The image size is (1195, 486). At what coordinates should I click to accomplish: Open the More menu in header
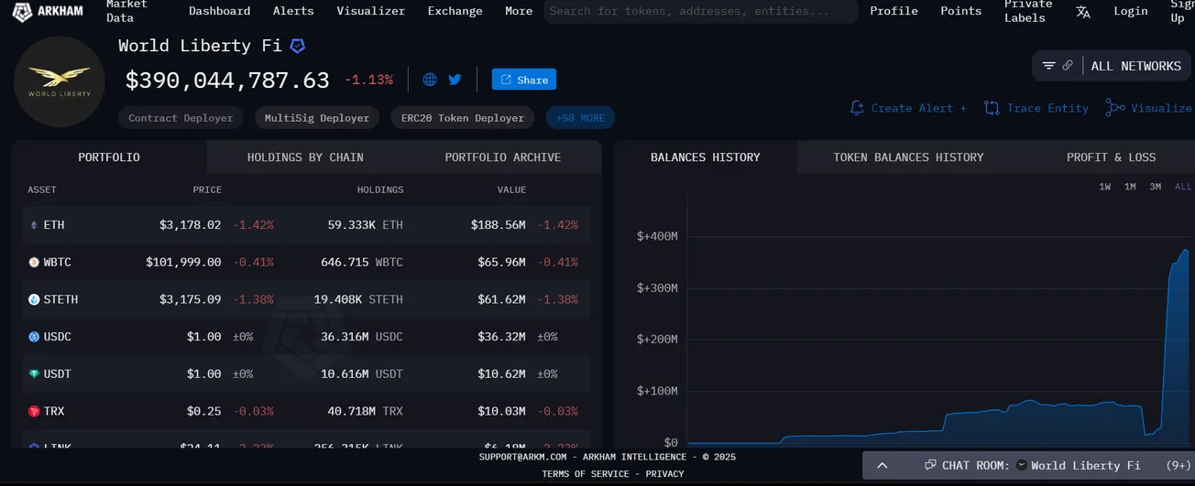[519, 11]
